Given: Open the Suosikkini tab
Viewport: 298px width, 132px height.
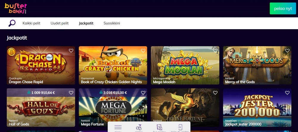Looking at the screenshot, I should pos(112,23).
